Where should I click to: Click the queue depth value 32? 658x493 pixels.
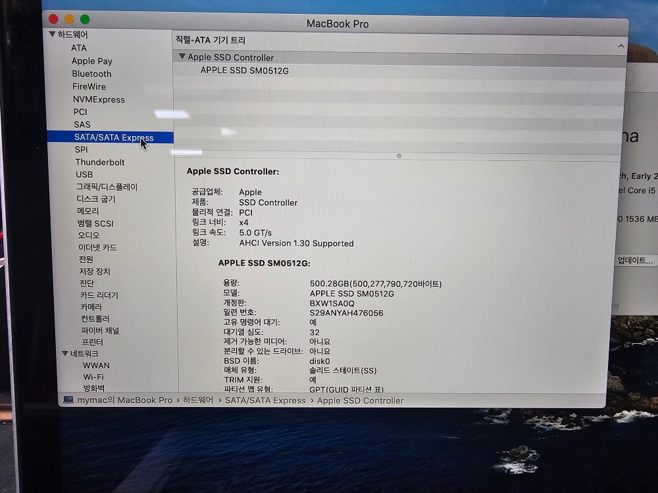click(315, 332)
